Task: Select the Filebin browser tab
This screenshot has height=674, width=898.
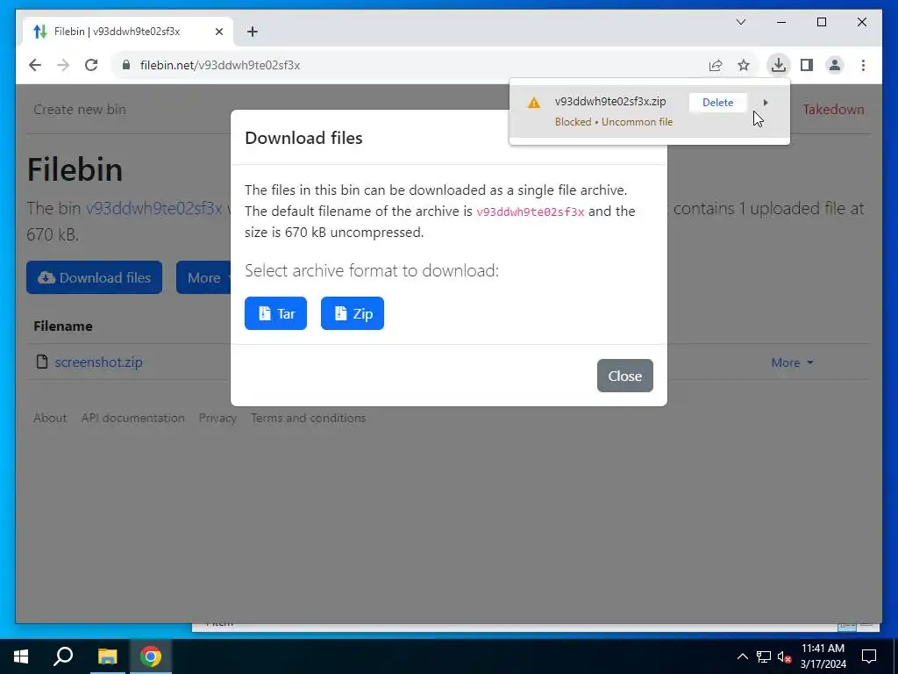Action: pos(128,32)
